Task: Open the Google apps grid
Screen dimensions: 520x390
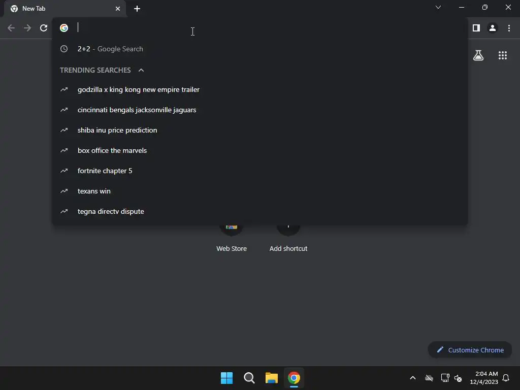Action: tap(503, 55)
